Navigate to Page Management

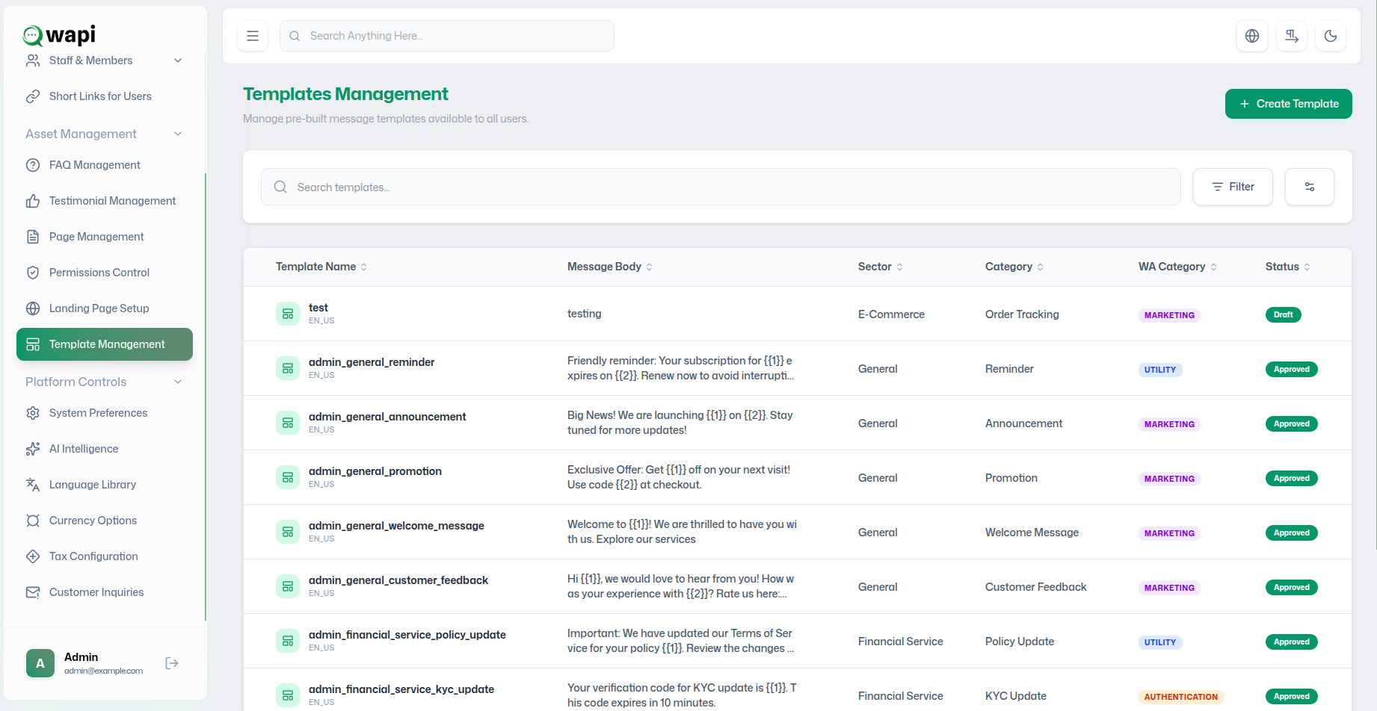[x=105, y=237]
